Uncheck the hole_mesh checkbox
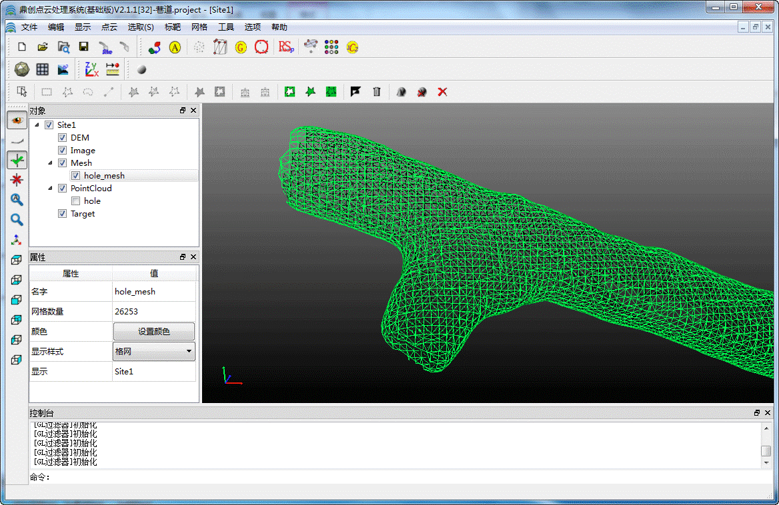The width and height of the screenshot is (779, 505). tap(76, 176)
